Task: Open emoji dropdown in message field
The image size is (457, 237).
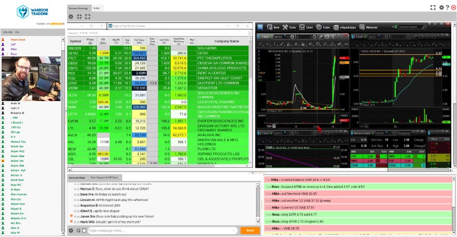Action: [234, 230]
